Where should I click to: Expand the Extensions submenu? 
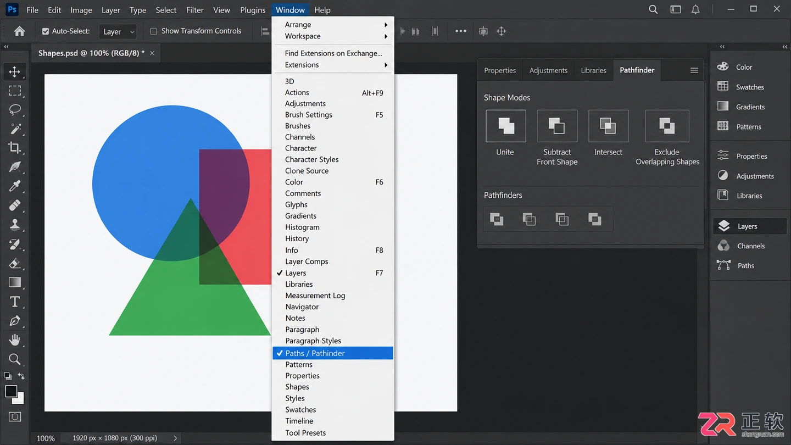333,65
